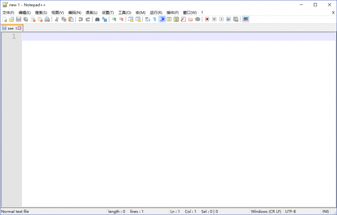Click Run Macro Multiple Times icon

[228, 19]
